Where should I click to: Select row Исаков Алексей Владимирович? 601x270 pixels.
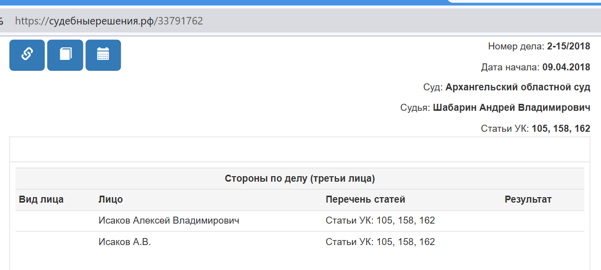pyautogui.click(x=300, y=221)
